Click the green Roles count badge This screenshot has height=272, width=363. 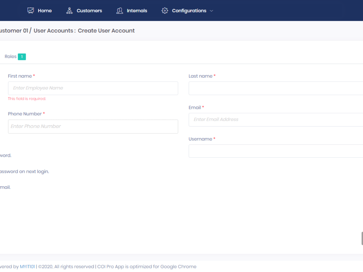coord(21,57)
